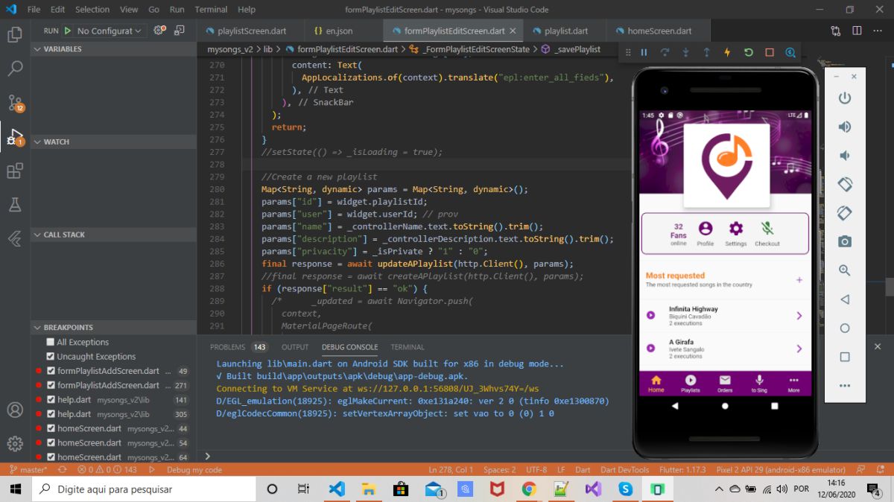
Task: Open Dart DevTools from the debug toolbar
Action: pyautogui.click(x=790, y=52)
